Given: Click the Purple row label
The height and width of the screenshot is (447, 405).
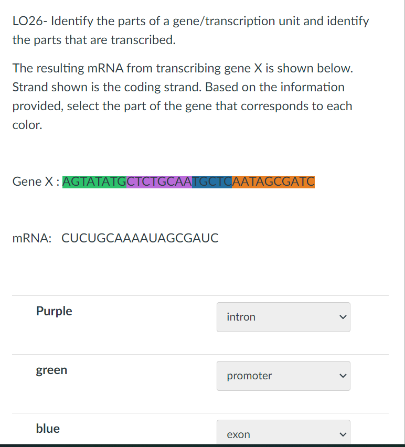Looking at the screenshot, I should coord(54,311).
